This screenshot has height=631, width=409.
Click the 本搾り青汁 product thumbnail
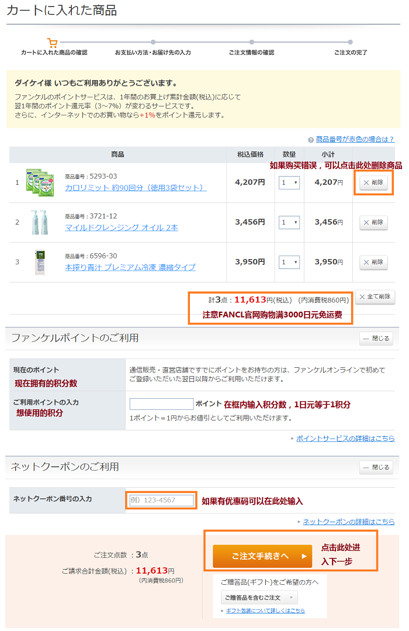pyautogui.click(x=40, y=262)
